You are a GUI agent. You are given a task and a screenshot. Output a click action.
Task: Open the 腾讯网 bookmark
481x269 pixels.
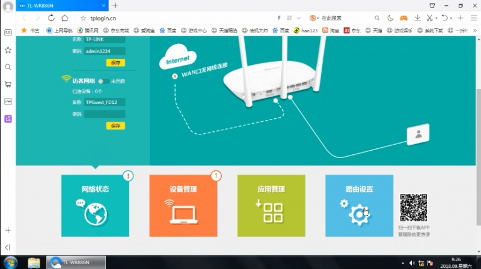click(x=88, y=31)
